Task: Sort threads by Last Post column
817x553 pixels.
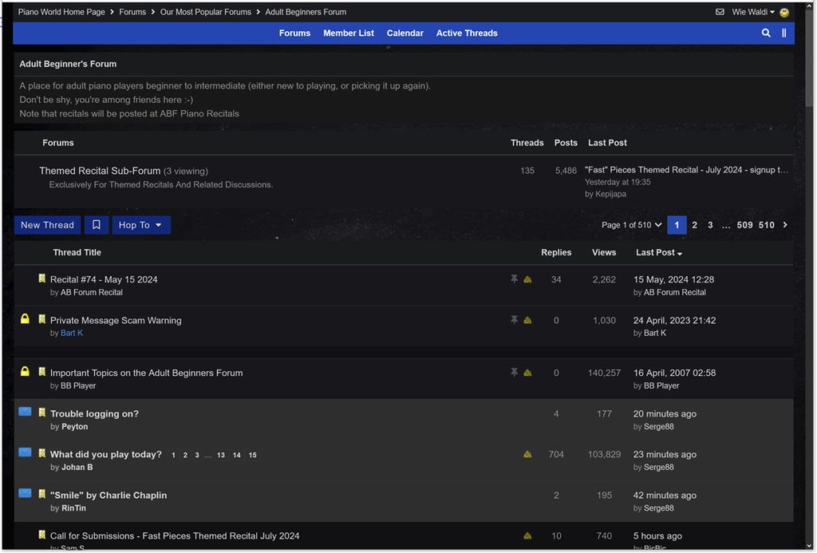Action: pyautogui.click(x=658, y=252)
